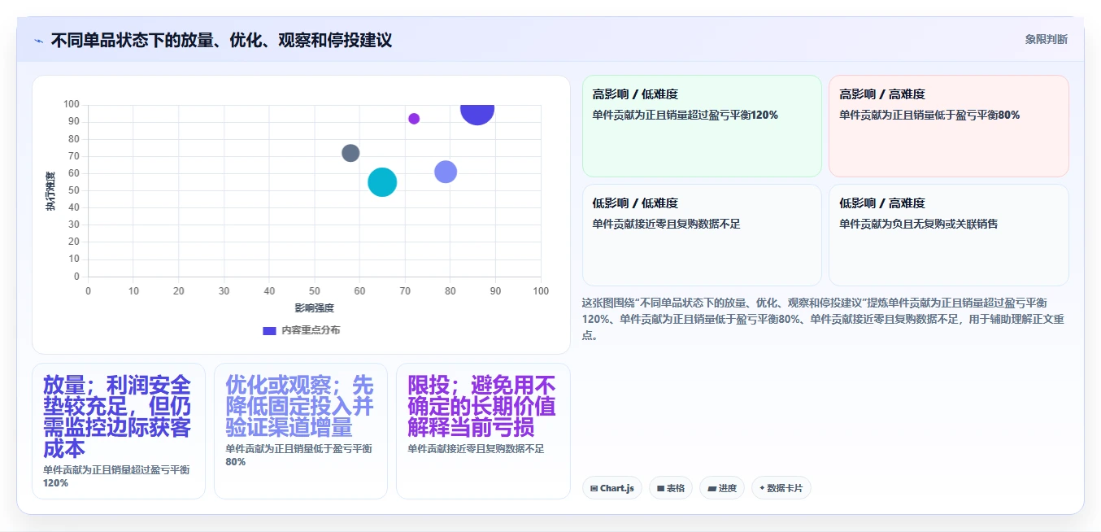Click the header title 不同单品状态下的放量
Viewport: 1101px width, 532px height.
point(221,41)
